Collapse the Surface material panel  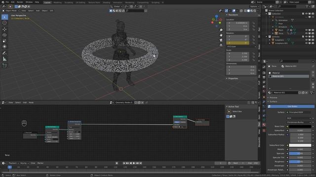pyautogui.click(x=273, y=102)
